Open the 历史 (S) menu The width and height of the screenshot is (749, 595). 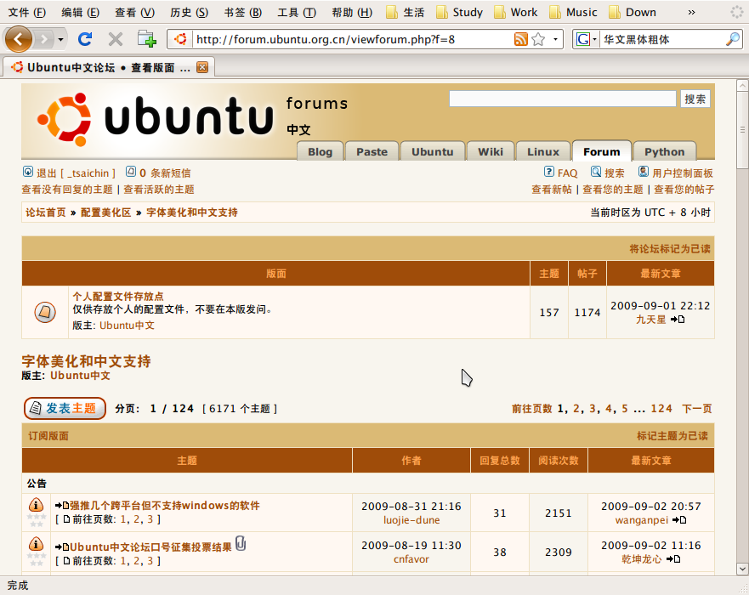click(x=189, y=13)
